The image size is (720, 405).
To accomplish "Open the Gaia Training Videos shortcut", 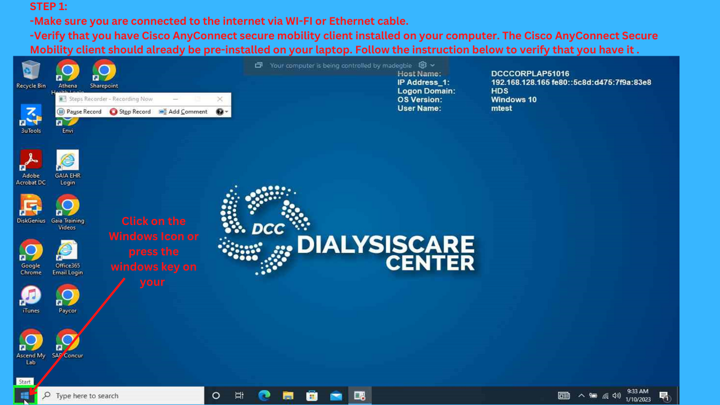I will (x=67, y=213).
